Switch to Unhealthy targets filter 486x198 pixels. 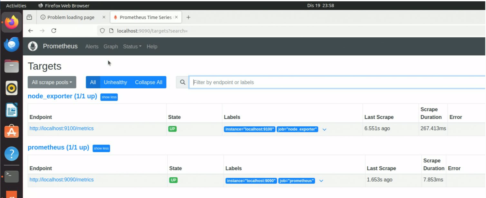pyautogui.click(x=115, y=82)
